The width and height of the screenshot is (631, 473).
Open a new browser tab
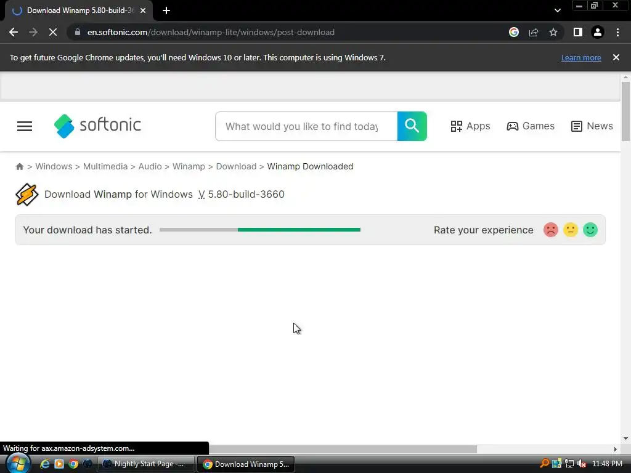[x=166, y=10]
